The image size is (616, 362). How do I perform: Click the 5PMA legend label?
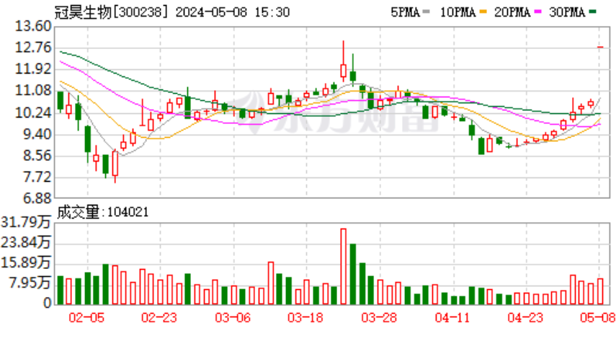click(405, 12)
